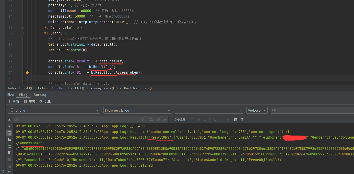Click add selection for next occurrence icon
The width and height of the screenshot is (354, 174).
[x=214, y=119]
